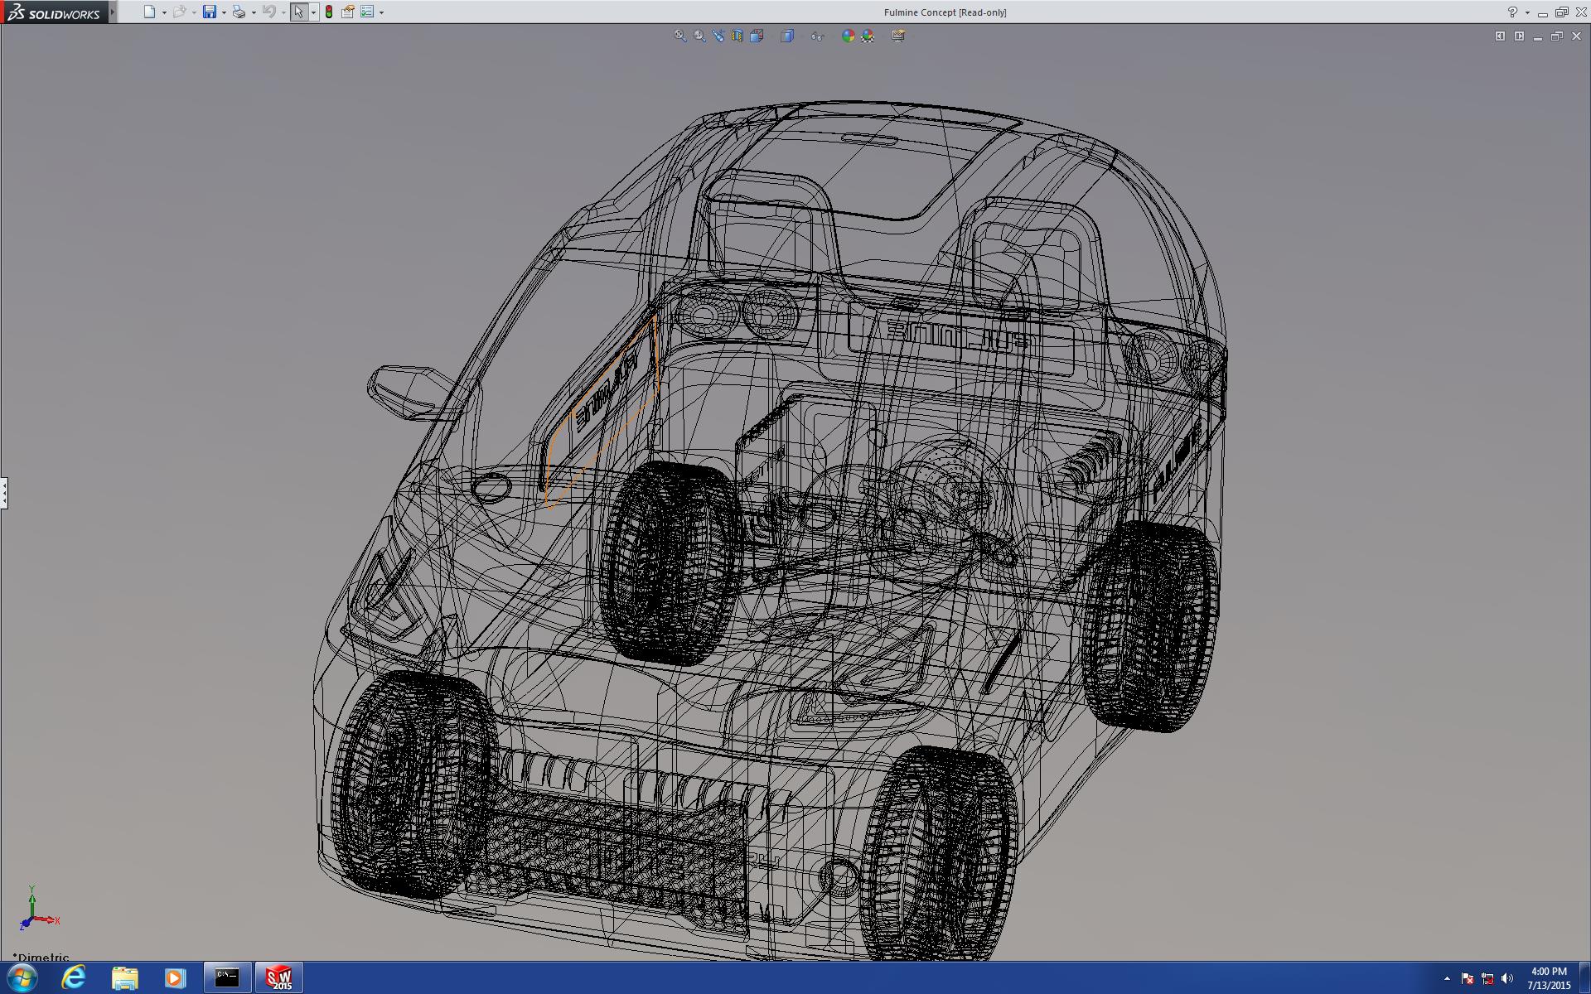Activate the Section View tool
1591x994 pixels.
(x=737, y=36)
